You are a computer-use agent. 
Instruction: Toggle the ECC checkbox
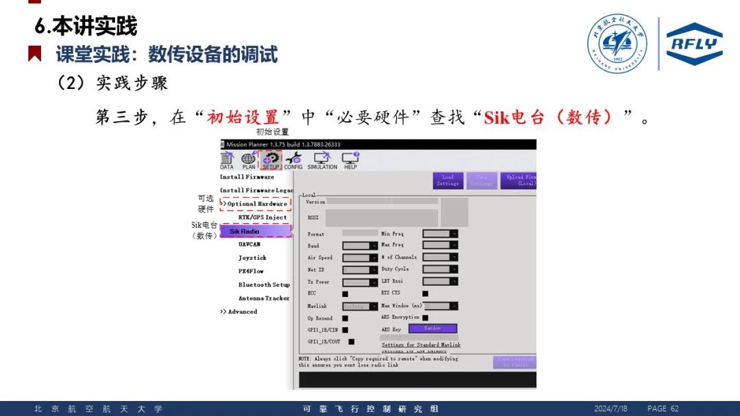tap(345, 294)
